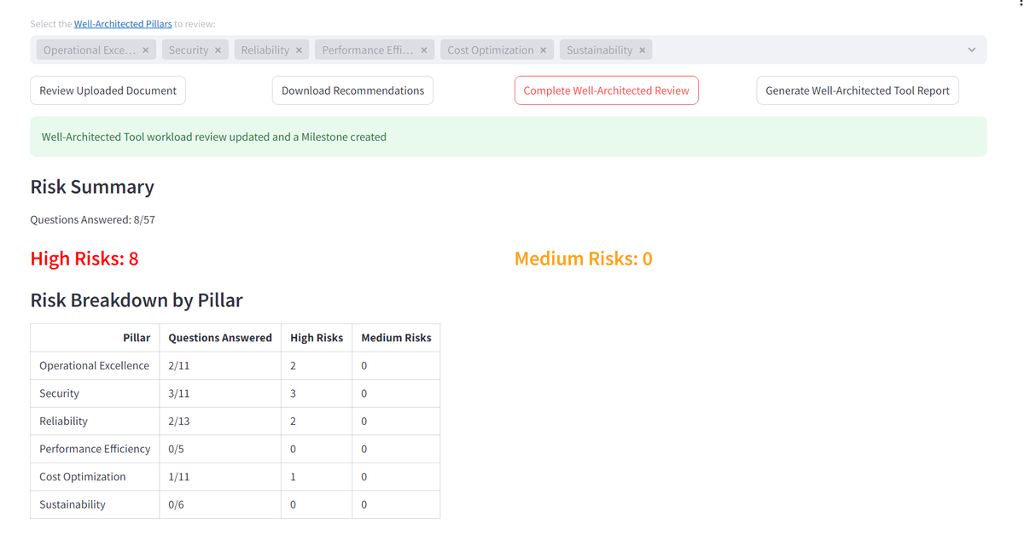Click the Sustainability tag label in multiselect
Screen dimensions: 1024x547
pos(600,50)
